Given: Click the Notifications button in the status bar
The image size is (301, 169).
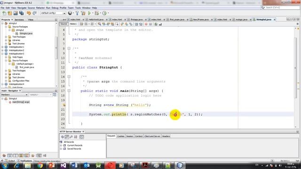Looking at the screenshot, I should click(24, 161).
